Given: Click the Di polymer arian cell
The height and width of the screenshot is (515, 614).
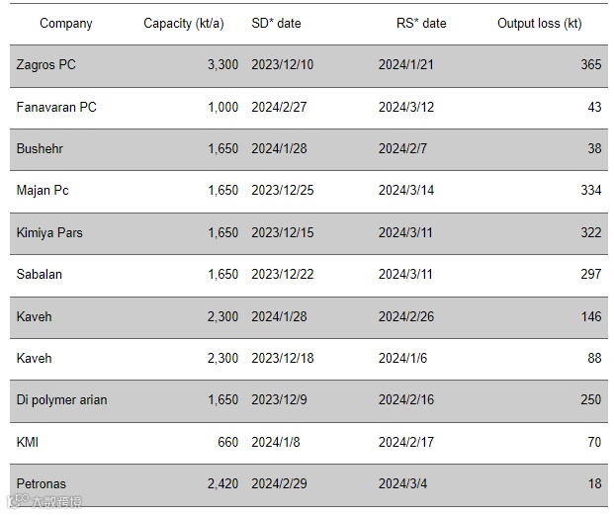Looking at the screenshot, I should tap(61, 400).
